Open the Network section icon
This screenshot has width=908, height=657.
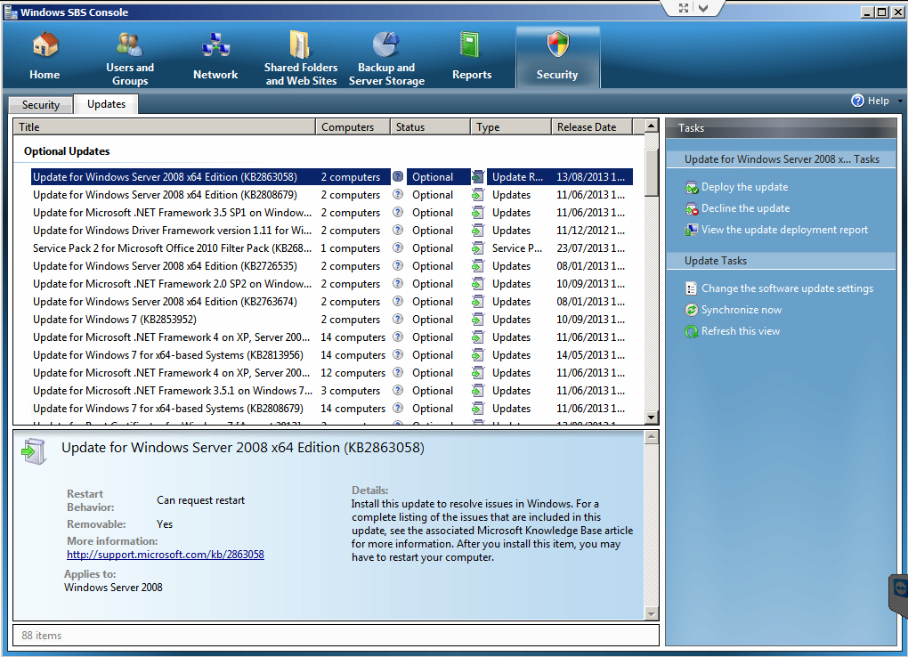(x=215, y=45)
